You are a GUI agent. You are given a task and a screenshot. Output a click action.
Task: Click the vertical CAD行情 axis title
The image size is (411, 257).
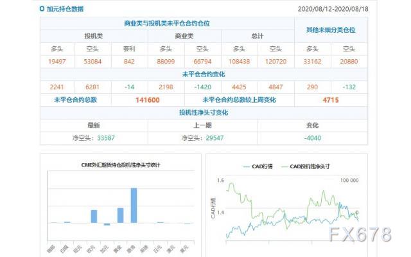pos(213,208)
